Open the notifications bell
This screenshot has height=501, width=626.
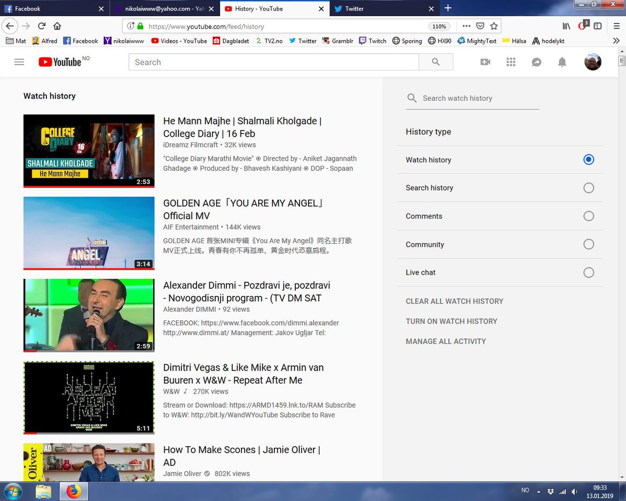pyautogui.click(x=562, y=62)
